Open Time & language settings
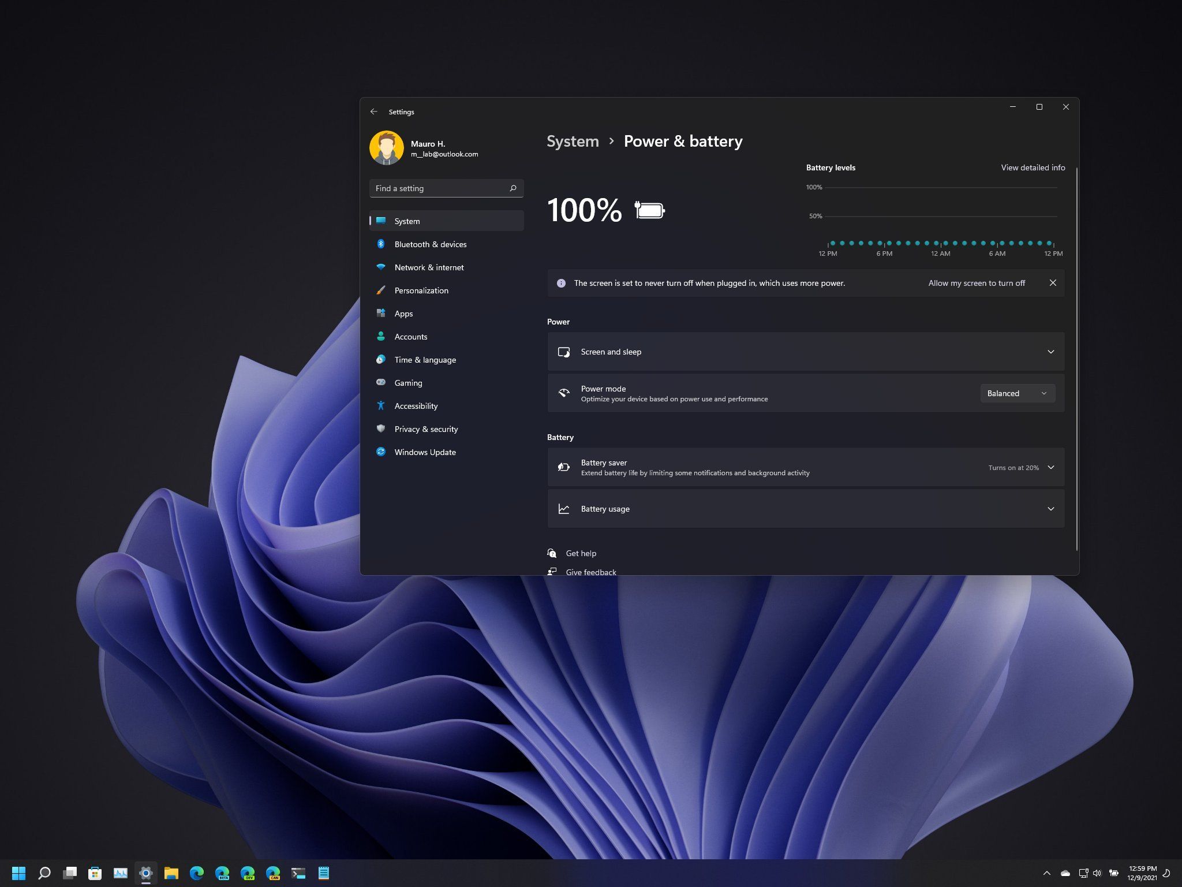Screen dimensions: 1182x887 point(447,360)
